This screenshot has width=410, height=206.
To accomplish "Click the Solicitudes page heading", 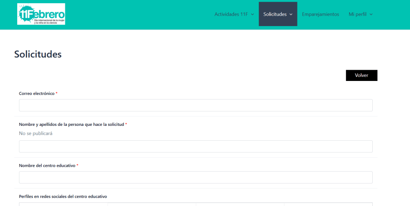I will 38,54.
